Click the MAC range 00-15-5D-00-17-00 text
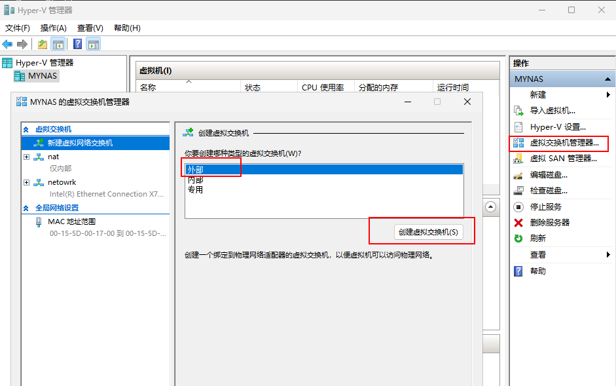 107,233
